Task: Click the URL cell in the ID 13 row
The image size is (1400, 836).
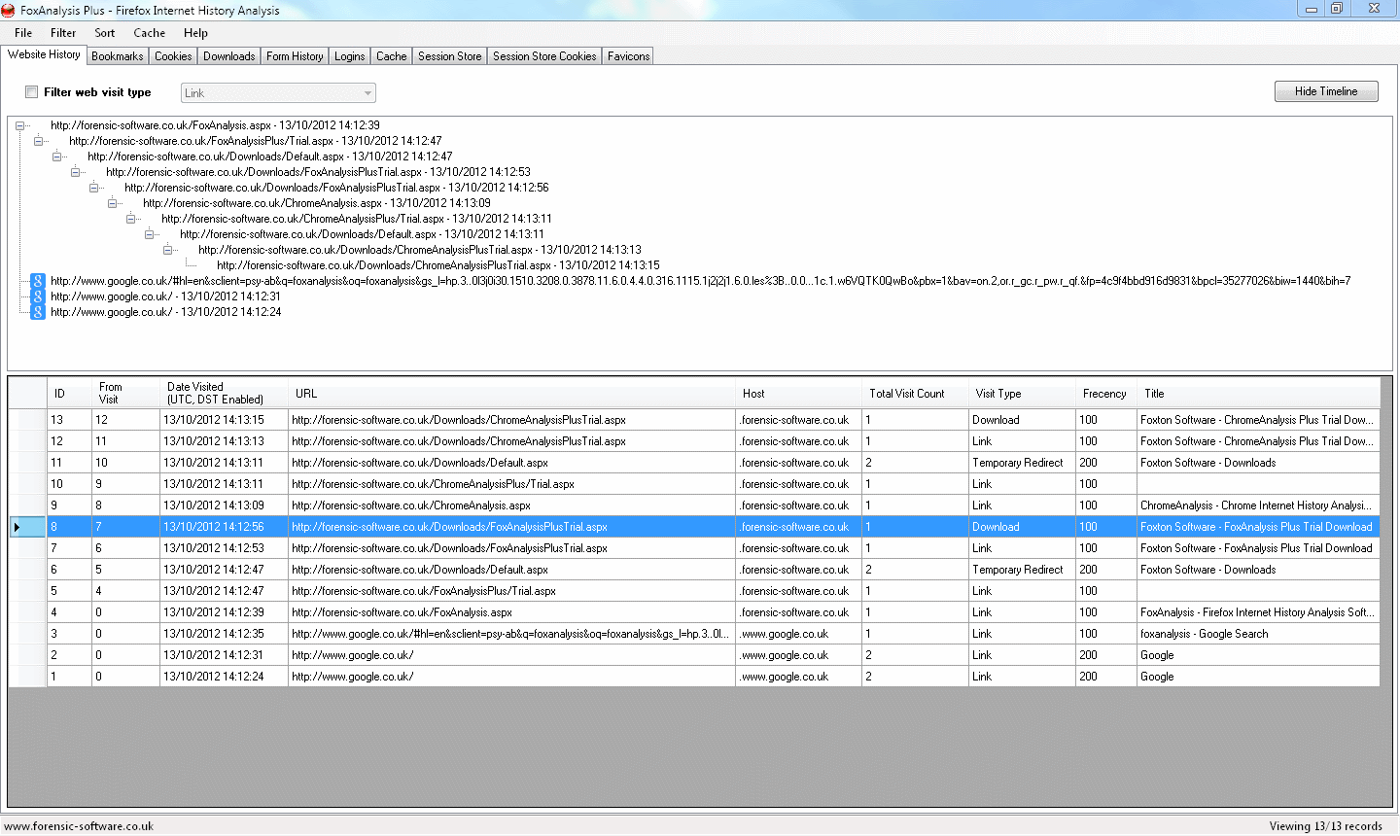Action: pyautogui.click(x=512, y=420)
